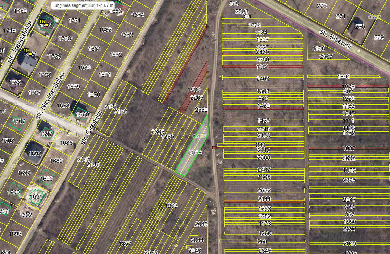Click the str. Nicolae Sulac street label
This screenshot has height=254, width=390.
(50, 96)
